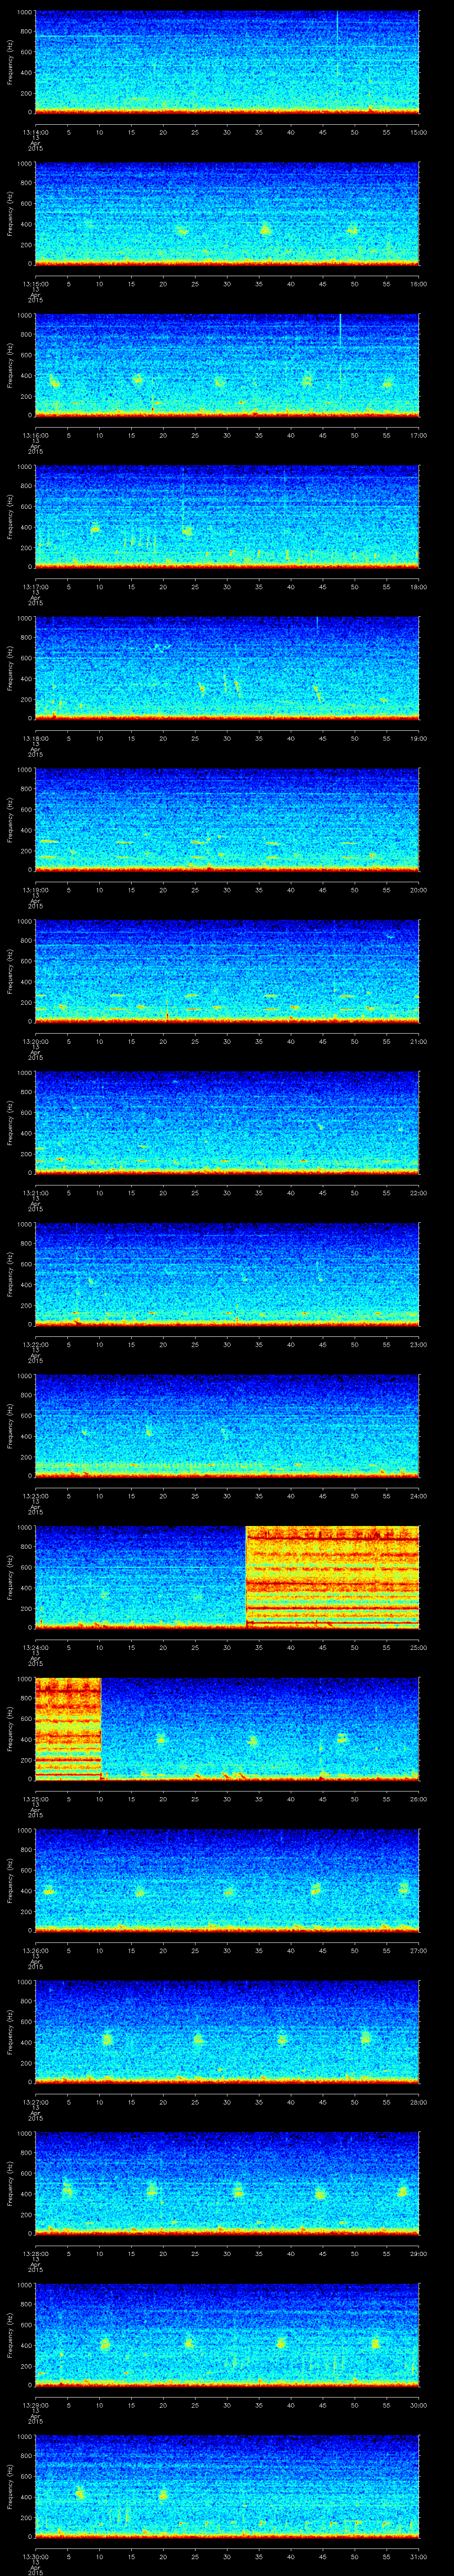
Task: Click the spectrogram panel starting at 13:15:00
Action: 227,213
